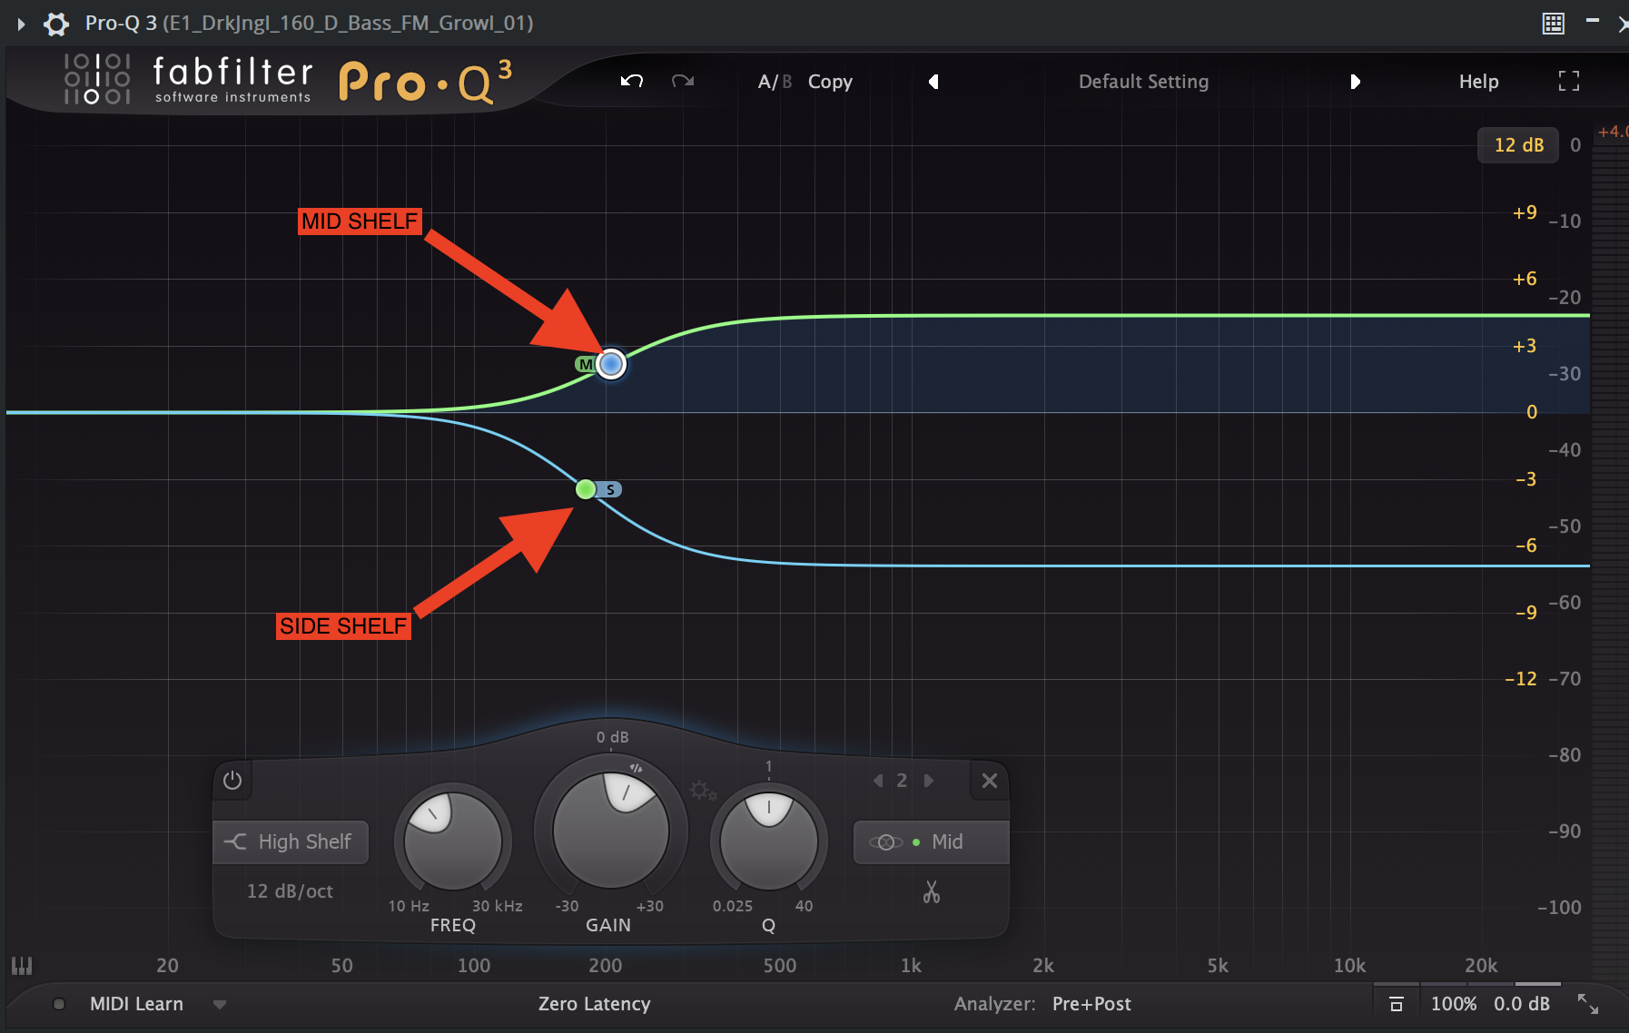1629x1033 pixels.
Task: Select the next band arrow
Action: pos(928,781)
